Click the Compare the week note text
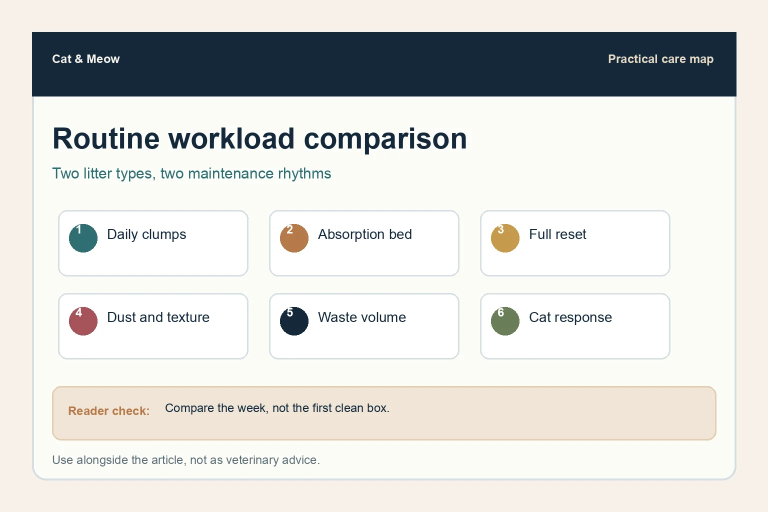The width and height of the screenshot is (768, 512). click(277, 408)
